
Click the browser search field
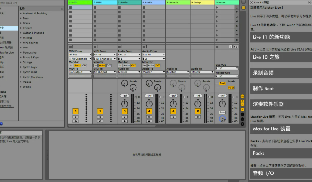tap(32, 3)
